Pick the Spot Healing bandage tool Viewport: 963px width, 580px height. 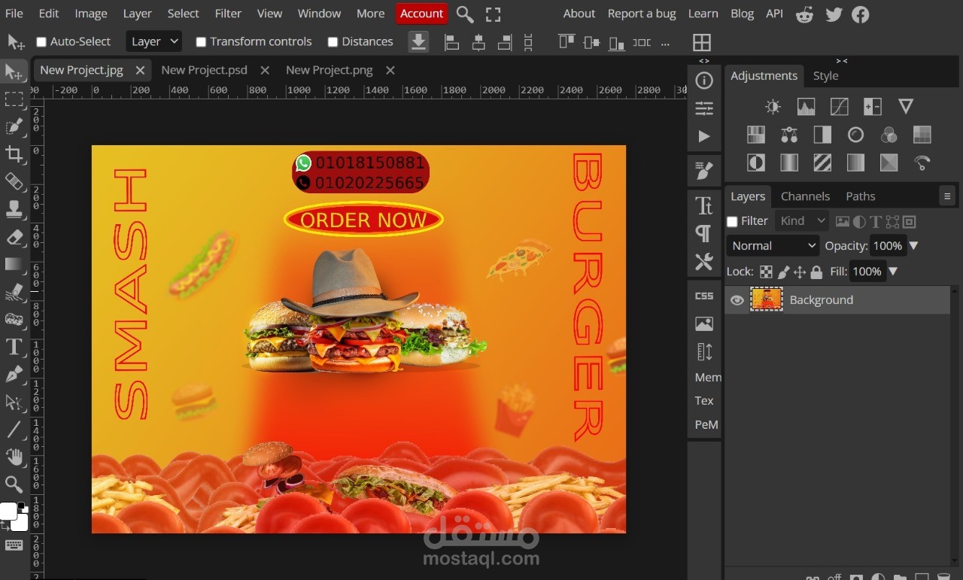[x=14, y=181]
